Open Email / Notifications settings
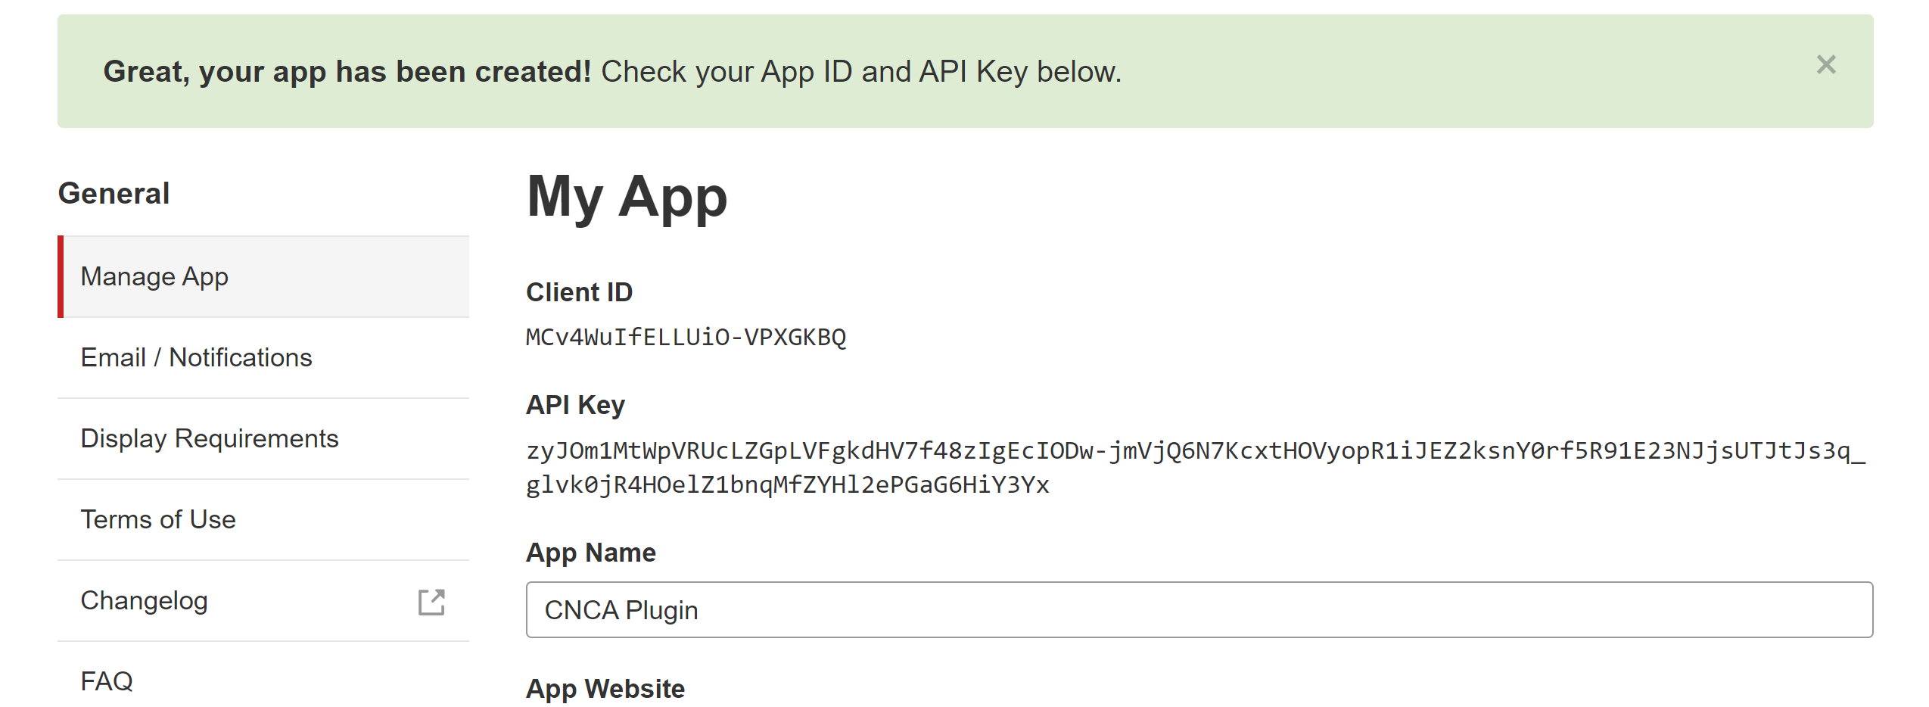This screenshot has height=707, width=1929. pos(196,357)
